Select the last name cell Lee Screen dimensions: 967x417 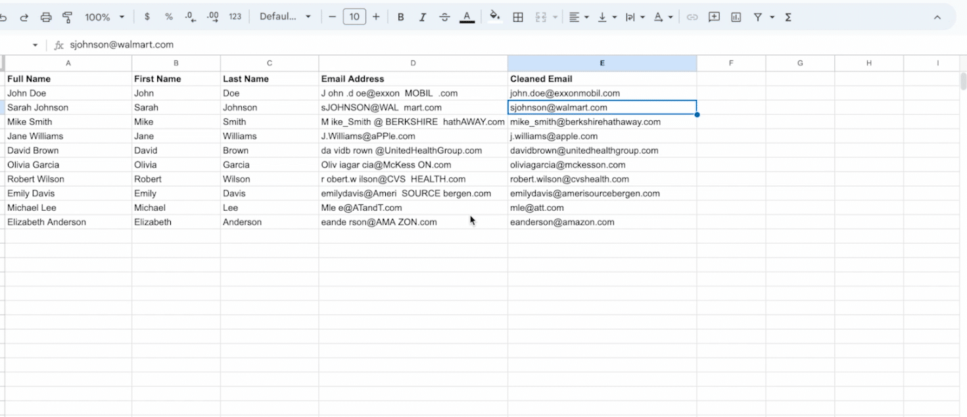270,208
